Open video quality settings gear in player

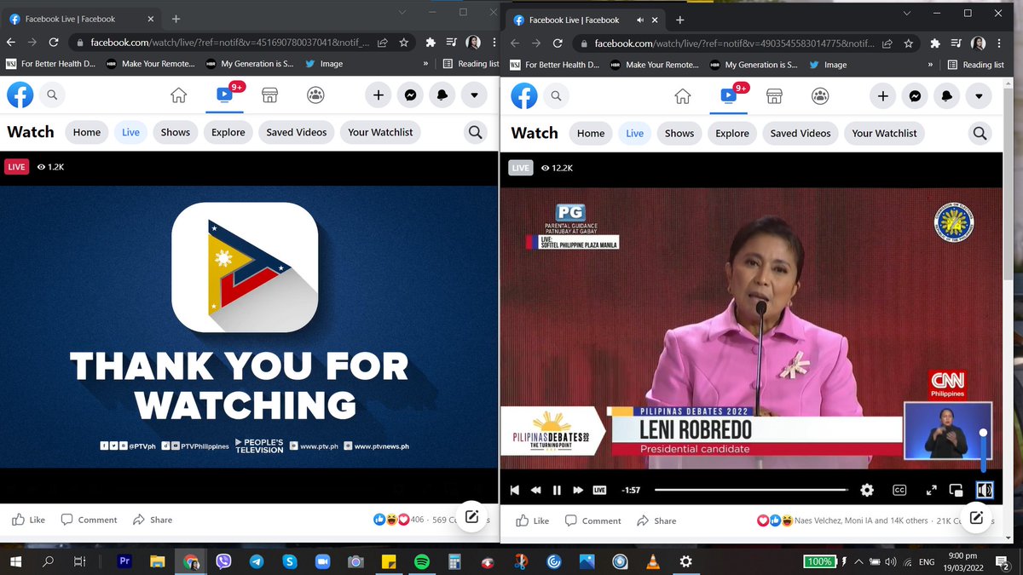tap(867, 490)
